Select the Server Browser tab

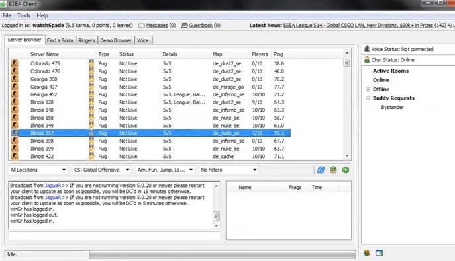click(x=25, y=40)
